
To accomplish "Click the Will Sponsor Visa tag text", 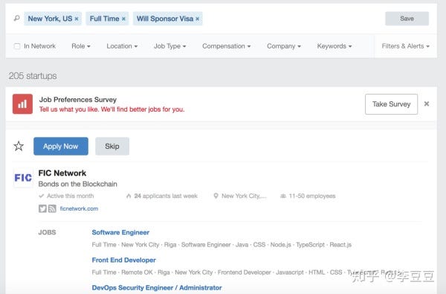I will pos(165,19).
